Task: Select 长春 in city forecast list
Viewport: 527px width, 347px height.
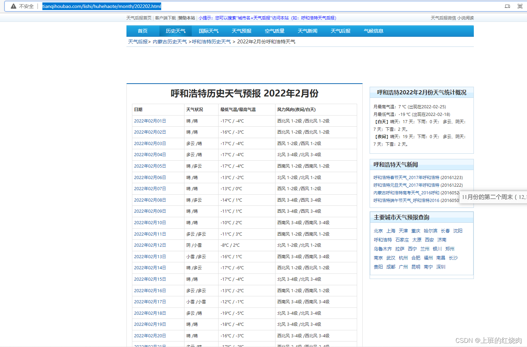Action: (x=445, y=231)
